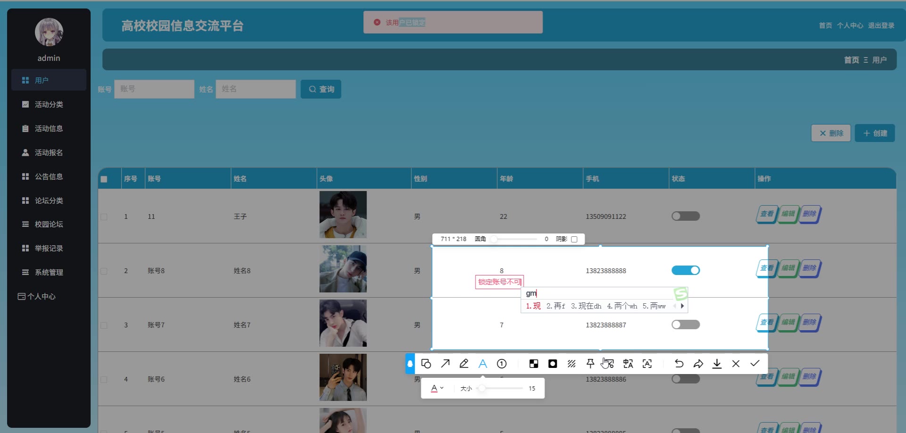Screen dimensions: 906x433
Task: Toggle status switch for phone 13823888888
Action: [686, 270]
